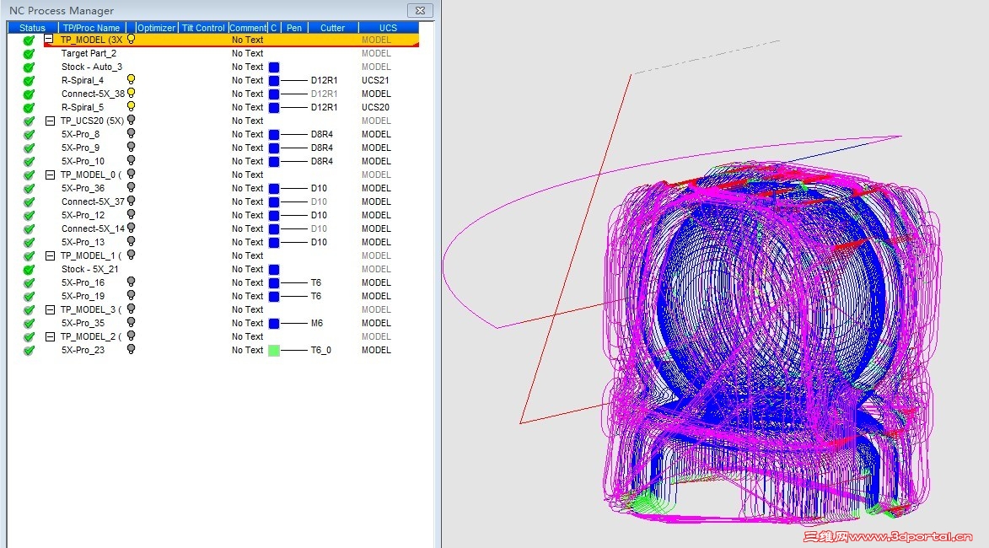This screenshot has height=548, width=989.
Task: Click the M6 cutter of 5X-Pro_35
Action: tap(317, 324)
